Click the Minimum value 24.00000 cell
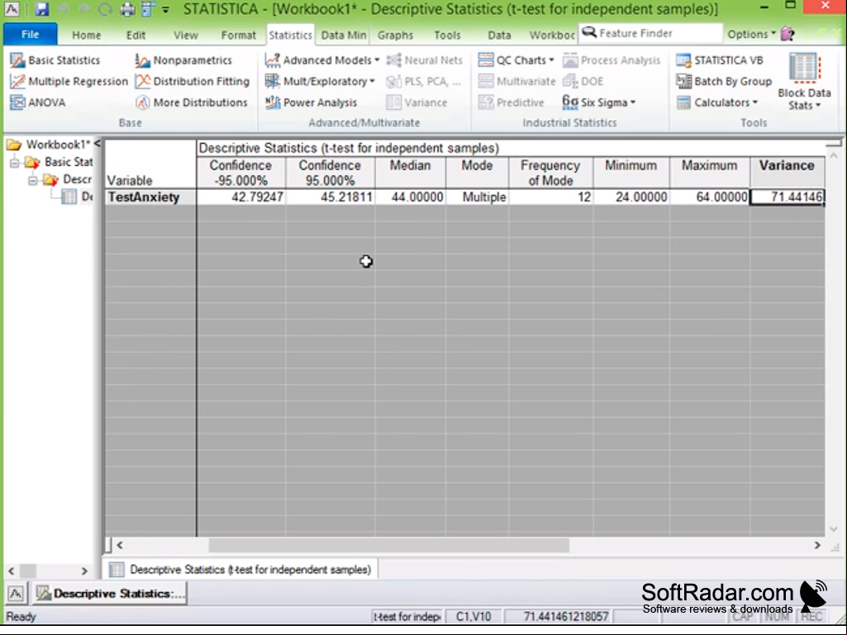The image size is (847, 635). click(x=631, y=197)
